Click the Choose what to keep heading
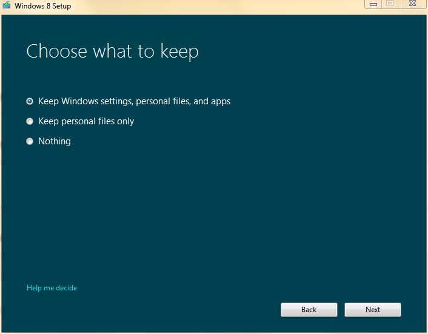 [x=113, y=52]
